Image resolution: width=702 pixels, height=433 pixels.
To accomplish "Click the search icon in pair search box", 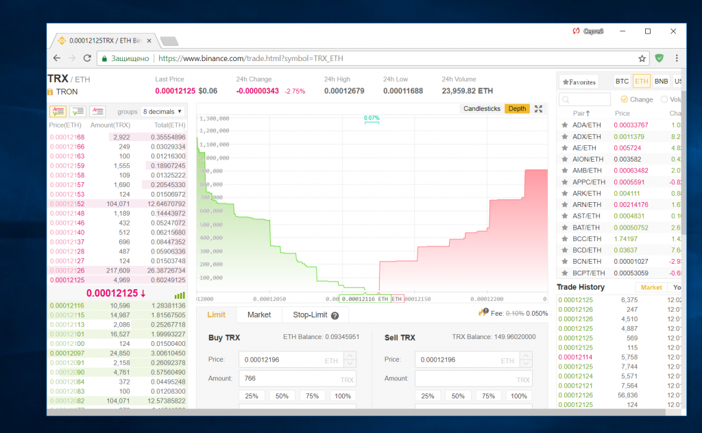I will tap(566, 99).
